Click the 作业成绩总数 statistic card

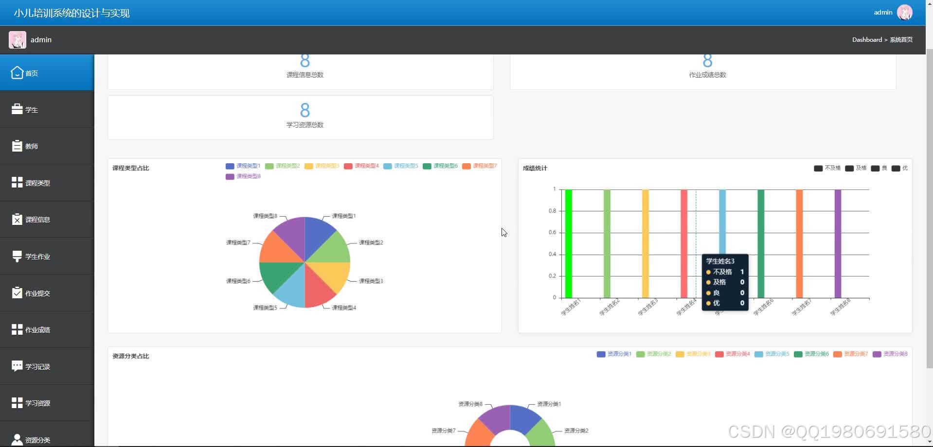[x=703, y=71]
